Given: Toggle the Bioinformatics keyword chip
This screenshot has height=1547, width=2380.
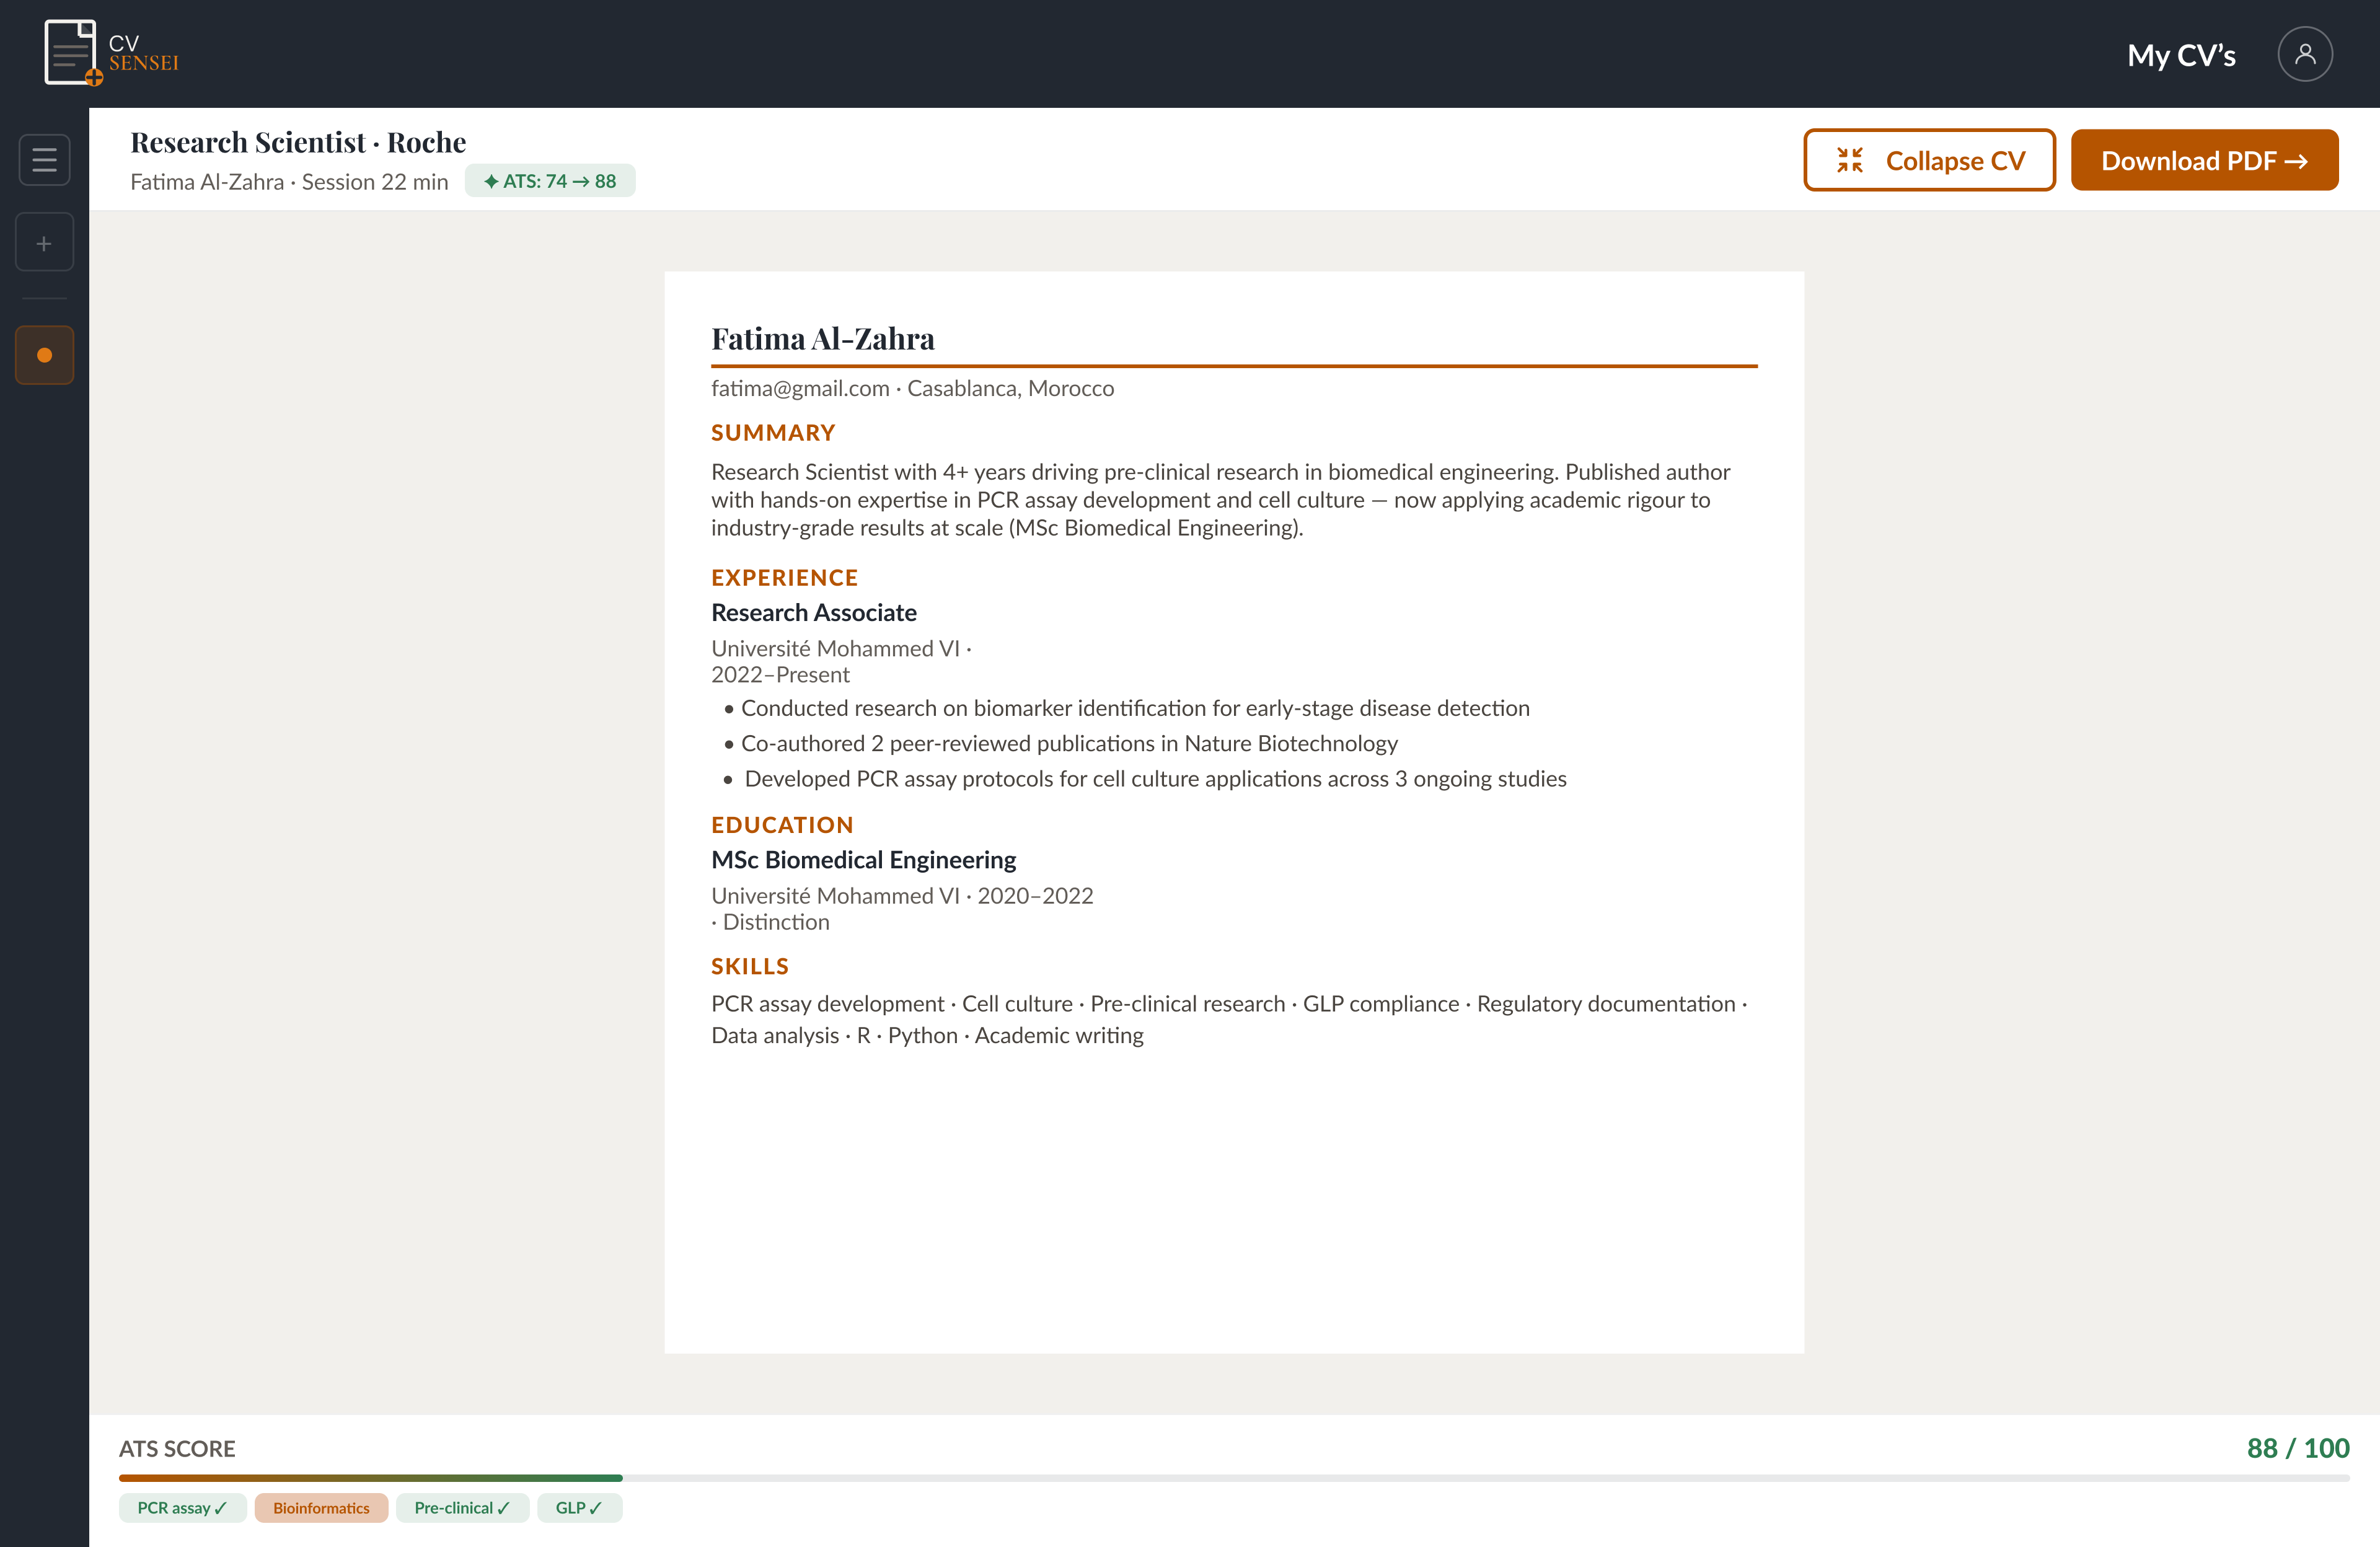Looking at the screenshot, I should [x=321, y=1508].
